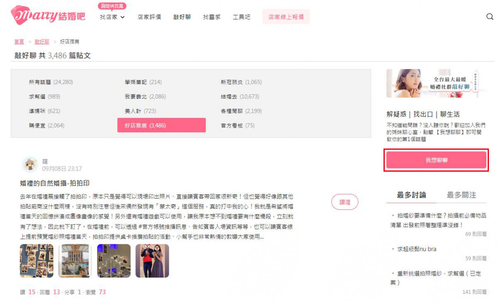498x302 pixels.
Task: Open the post titled 婚禮的自然婚攝-拍拍印
Action: click(x=55, y=183)
